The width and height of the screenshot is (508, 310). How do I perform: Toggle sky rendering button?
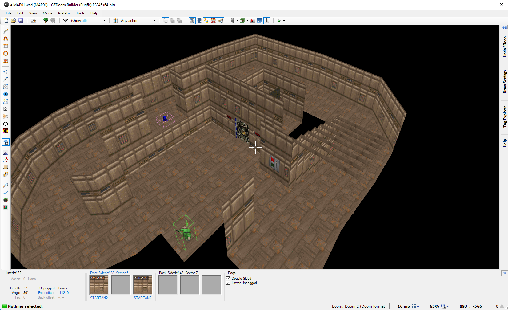tap(260, 21)
